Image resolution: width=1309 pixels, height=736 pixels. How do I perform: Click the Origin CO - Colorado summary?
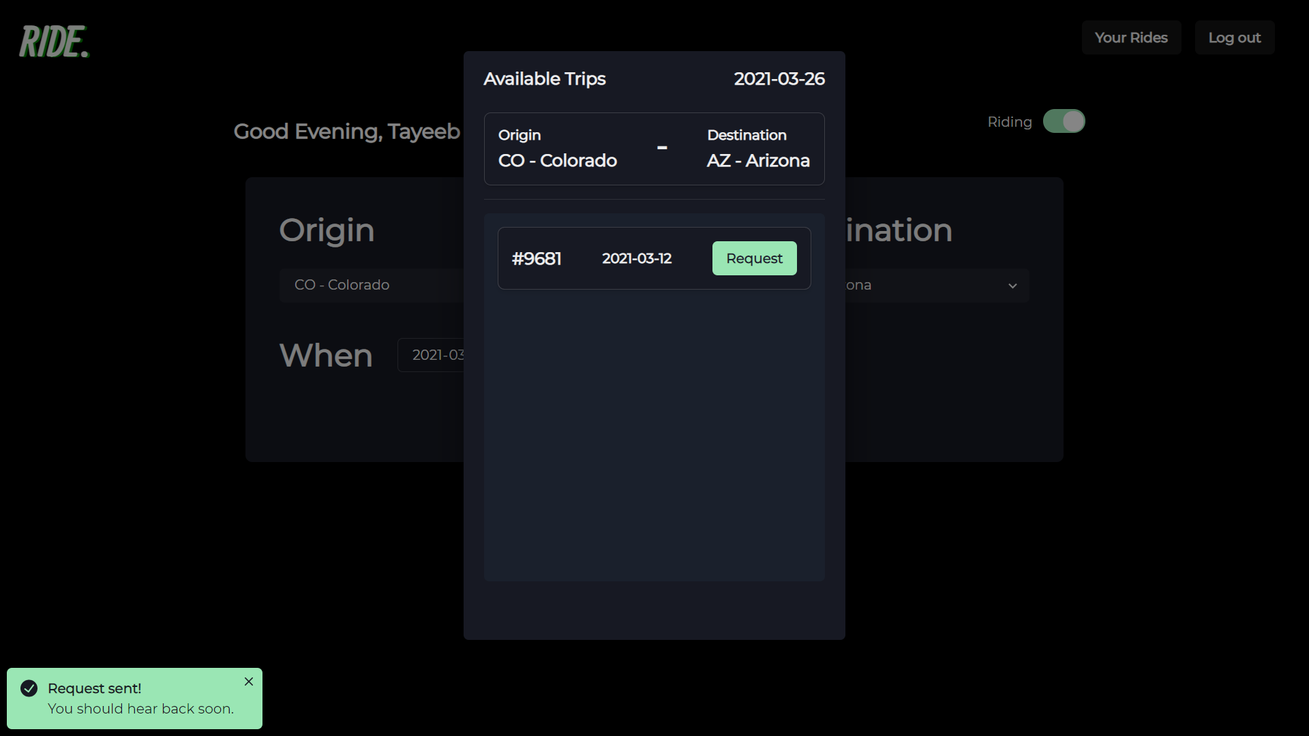coord(557,149)
